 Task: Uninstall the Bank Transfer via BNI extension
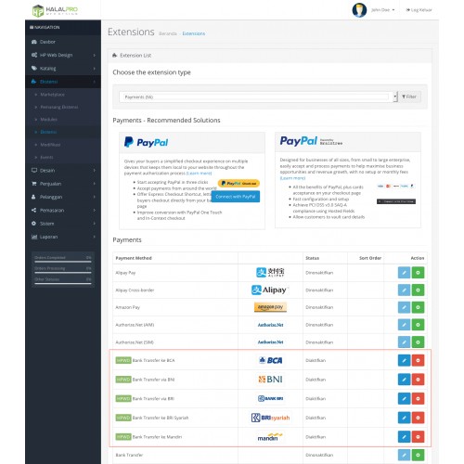[418, 380]
